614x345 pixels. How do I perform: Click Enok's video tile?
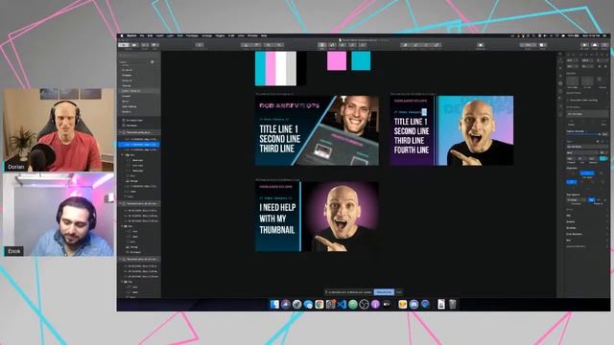point(59,215)
